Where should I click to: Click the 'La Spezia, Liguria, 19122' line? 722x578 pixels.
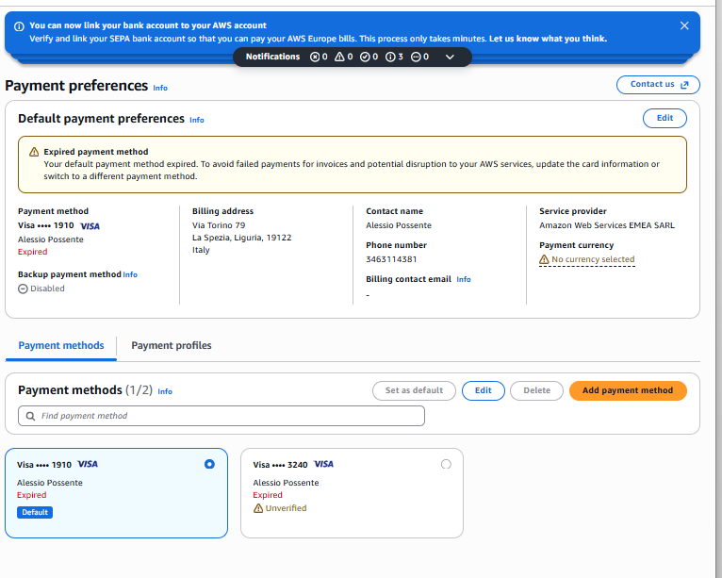pyautogui.click(x=241, y=238)
